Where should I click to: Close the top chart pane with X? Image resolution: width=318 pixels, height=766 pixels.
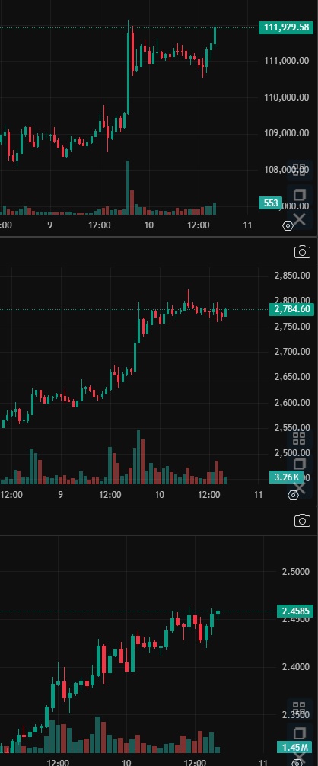[298, 219]
